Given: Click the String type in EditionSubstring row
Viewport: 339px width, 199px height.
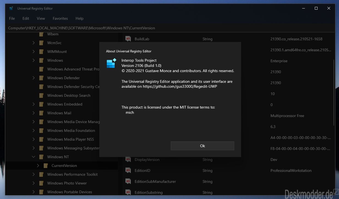Looking at the screenshot, I should point(207,192).
